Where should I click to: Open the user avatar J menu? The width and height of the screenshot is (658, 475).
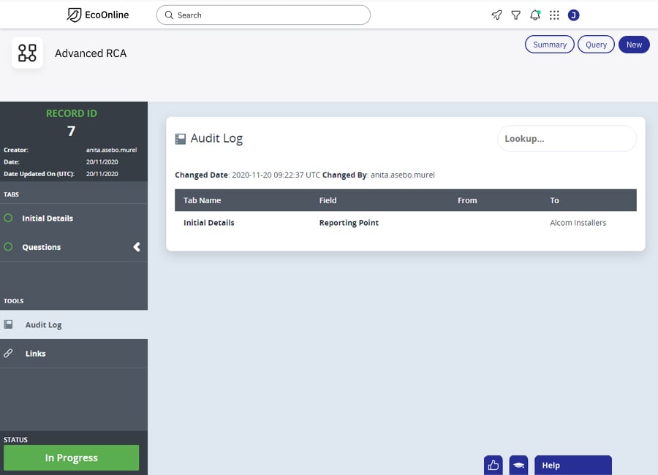point(573,15)
